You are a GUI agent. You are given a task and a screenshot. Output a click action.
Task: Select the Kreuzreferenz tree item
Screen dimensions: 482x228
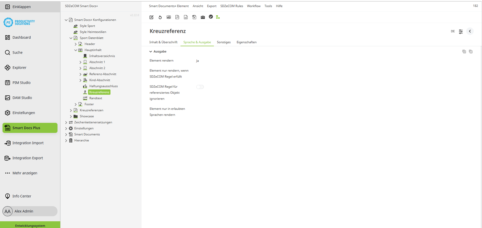[99, 92]
